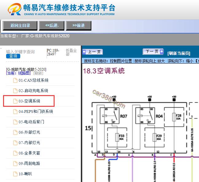Click relay R04 in the wiring diagram
This screenshot has width=199, height=182.
pos(145,116)
